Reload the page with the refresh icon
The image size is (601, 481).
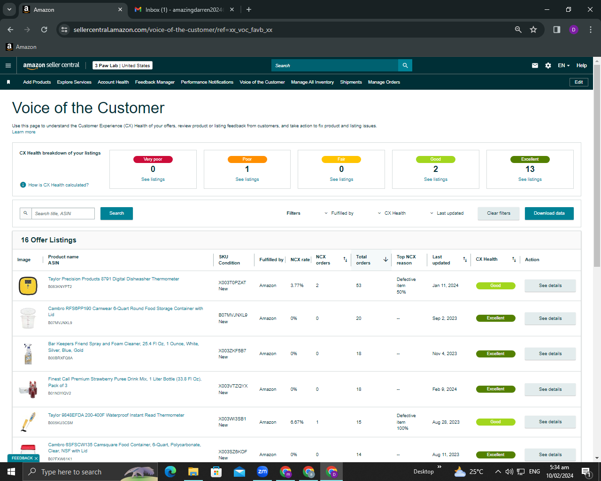coord(44,30)
